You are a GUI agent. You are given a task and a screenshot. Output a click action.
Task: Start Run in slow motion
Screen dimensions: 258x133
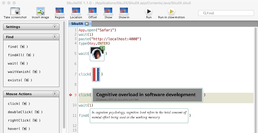[171, 11]
